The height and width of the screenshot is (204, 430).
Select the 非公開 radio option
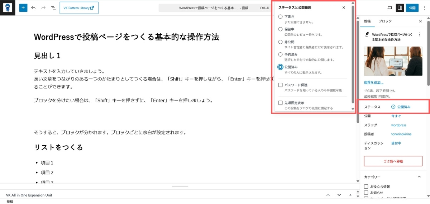(281, 42)
